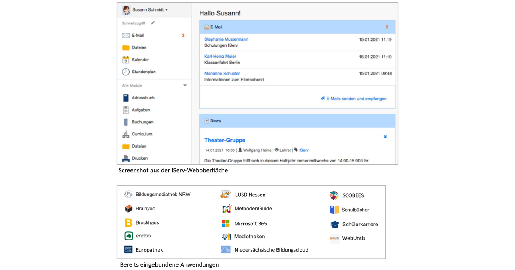Click the Mediotheken icon
The height and width of the screenshot is (270, 515).
226,237
